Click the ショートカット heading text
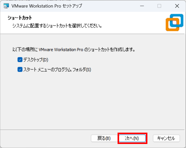 coord(20,18)
